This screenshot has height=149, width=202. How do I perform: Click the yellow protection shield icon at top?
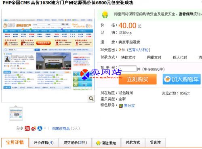click(x=105, y=15)
